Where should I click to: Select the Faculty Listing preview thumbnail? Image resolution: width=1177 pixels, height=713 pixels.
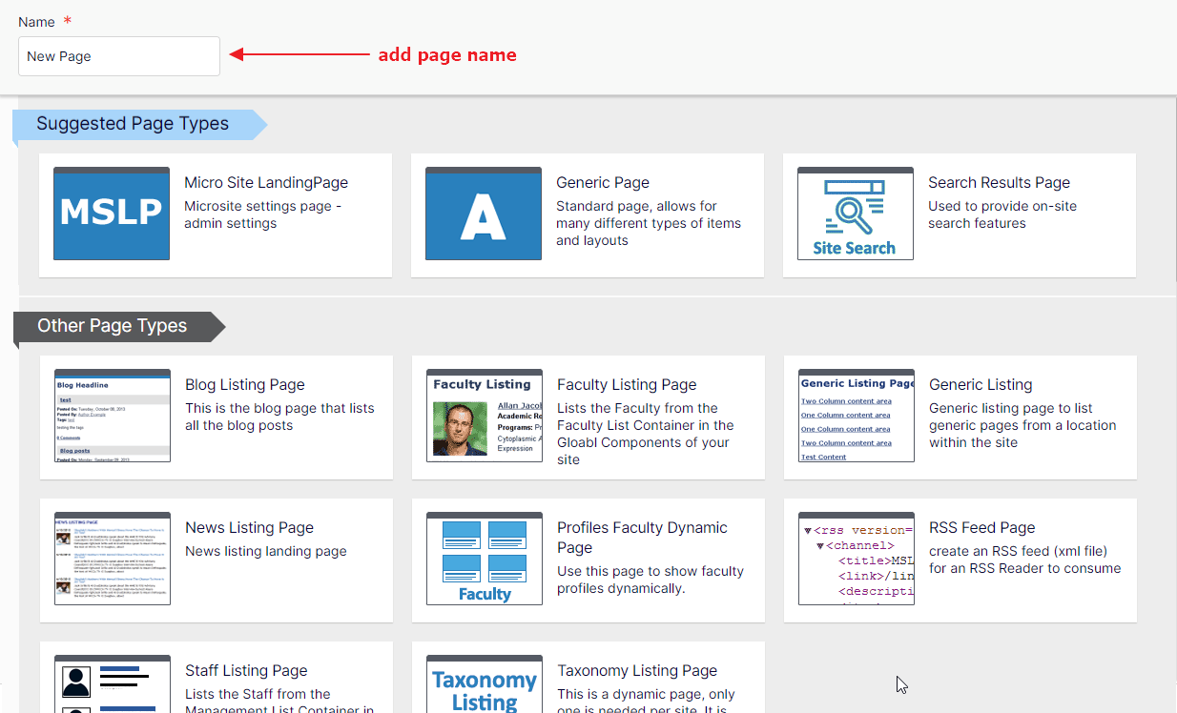pyautogui.click(x=484, y=416)
